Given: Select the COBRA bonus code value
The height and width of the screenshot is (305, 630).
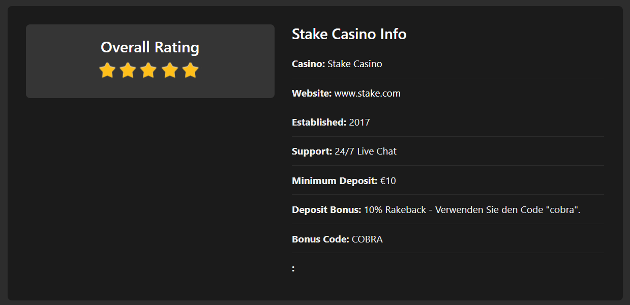Looking at the screenshot, I should point(367,239).
